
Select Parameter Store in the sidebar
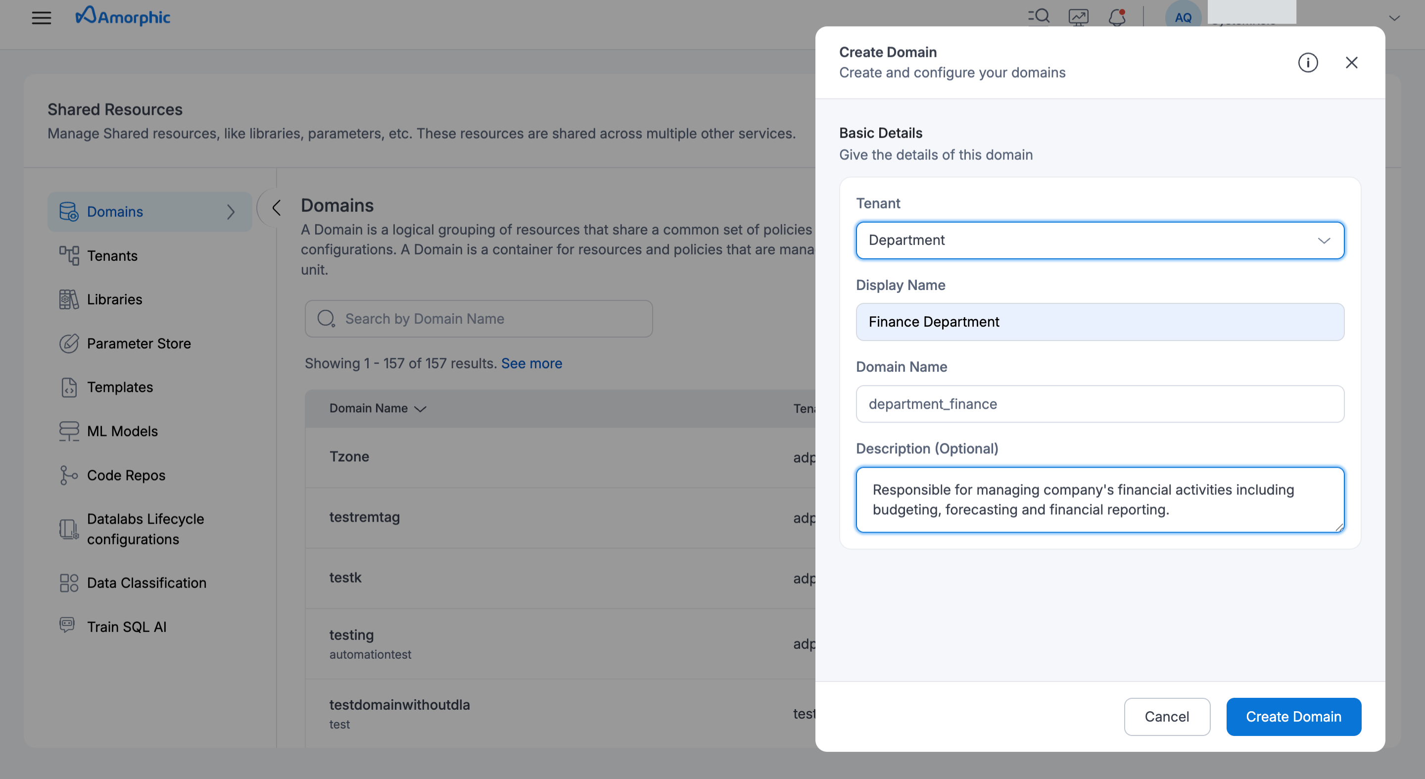pyautogui.click(x=139, y=343)
